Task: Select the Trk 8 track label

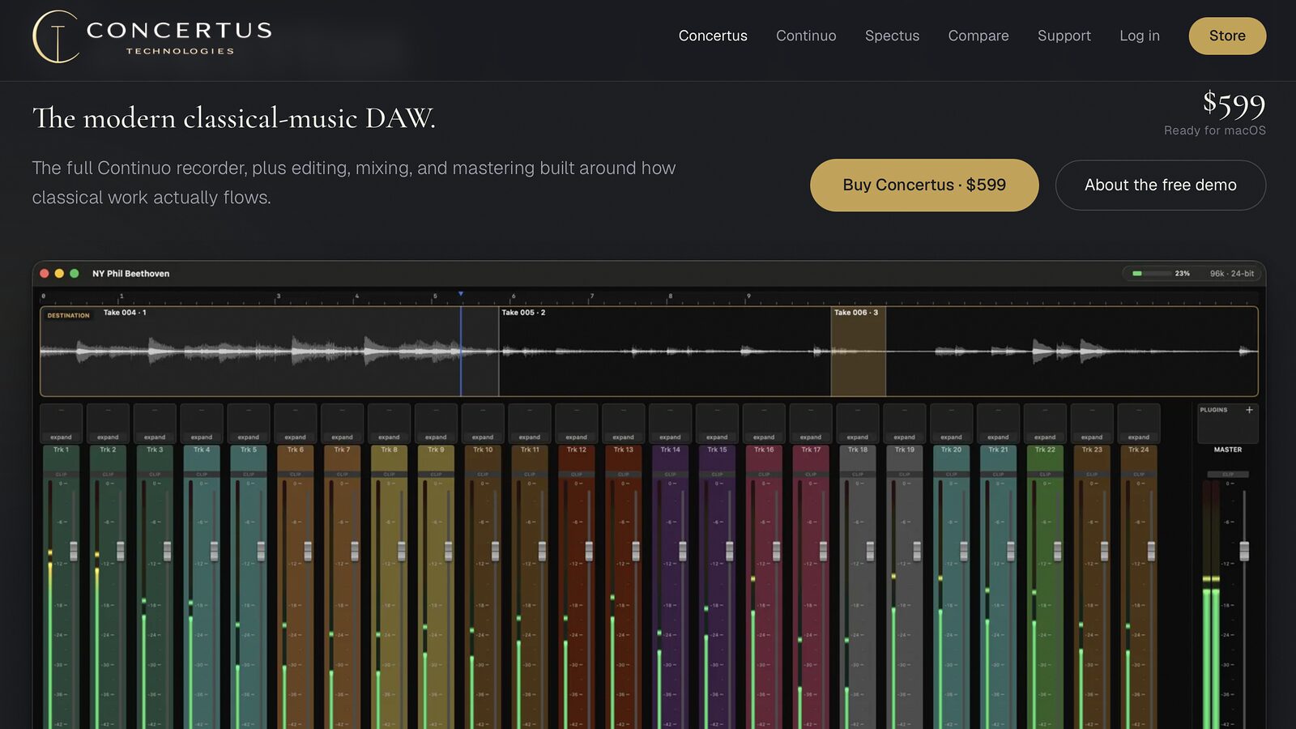Action: point(389,450)
